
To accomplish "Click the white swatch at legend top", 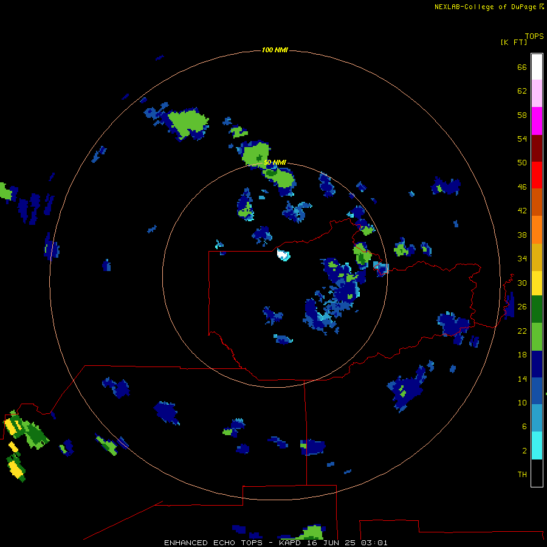I will point(537,67).
